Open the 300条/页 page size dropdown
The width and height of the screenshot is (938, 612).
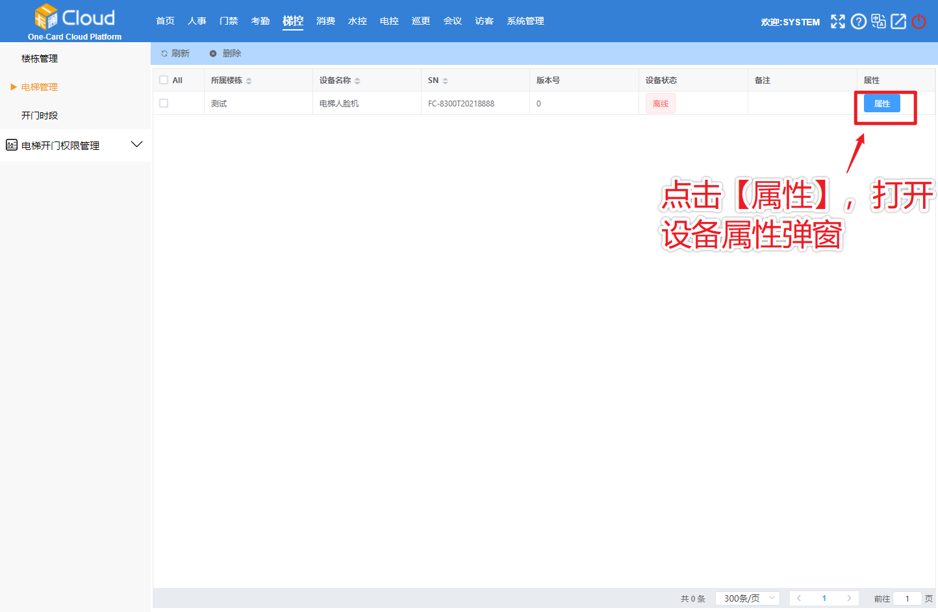click(747, 598)
